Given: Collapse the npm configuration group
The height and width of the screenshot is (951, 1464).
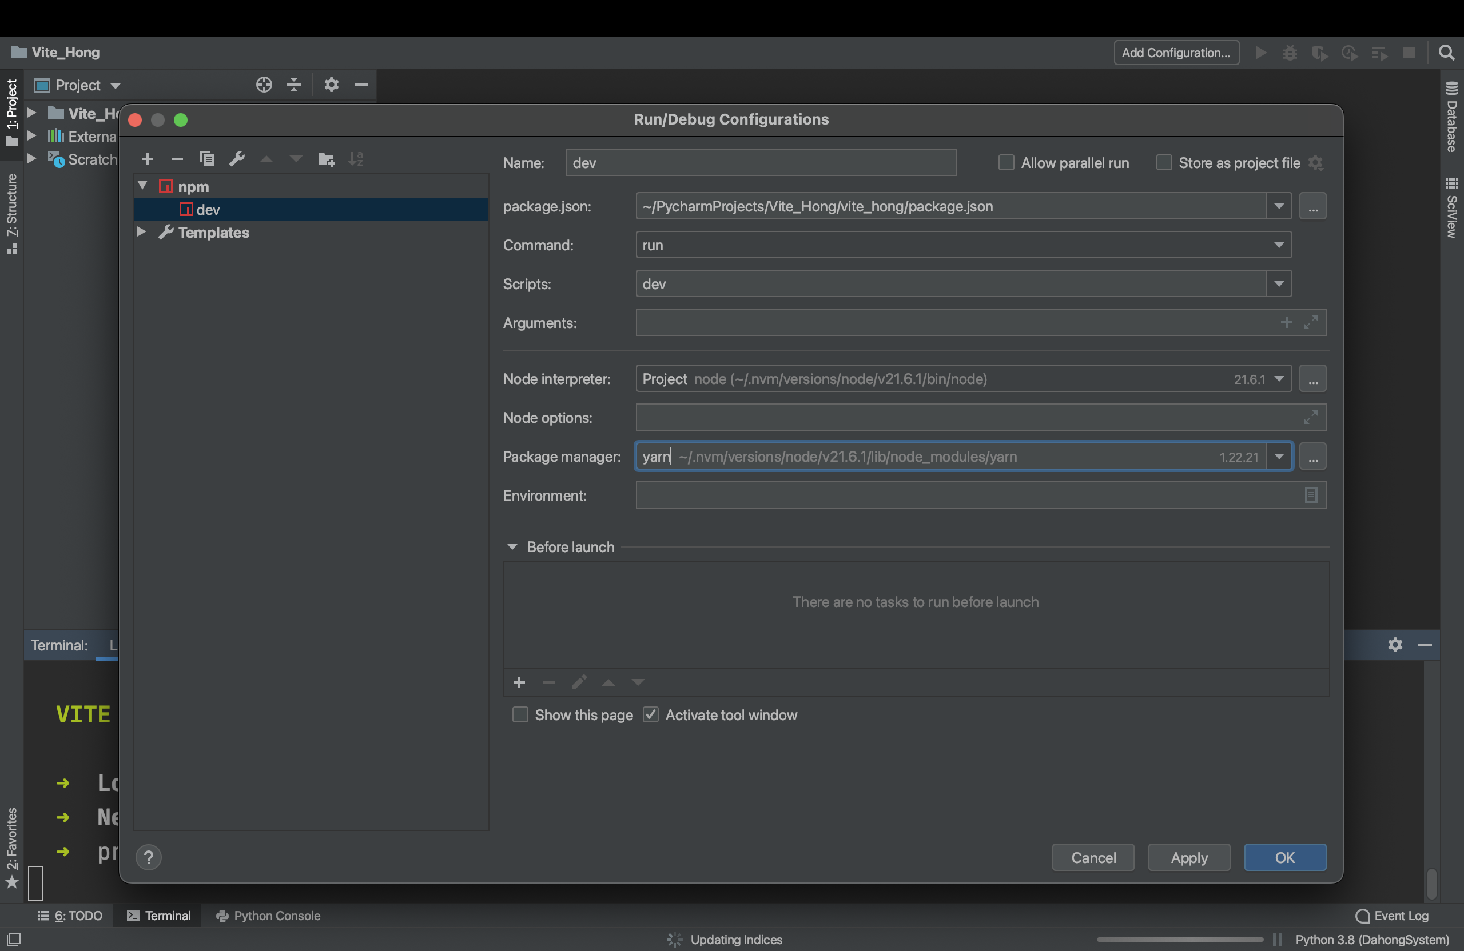Looking at the screenshot, I should click(x=143, y=186).
